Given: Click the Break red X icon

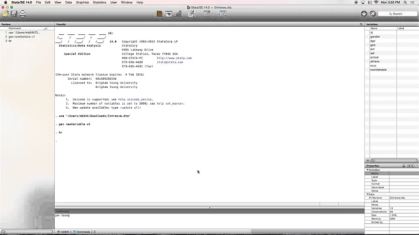Looking at the screenshot, I should (x=373, y=13).
